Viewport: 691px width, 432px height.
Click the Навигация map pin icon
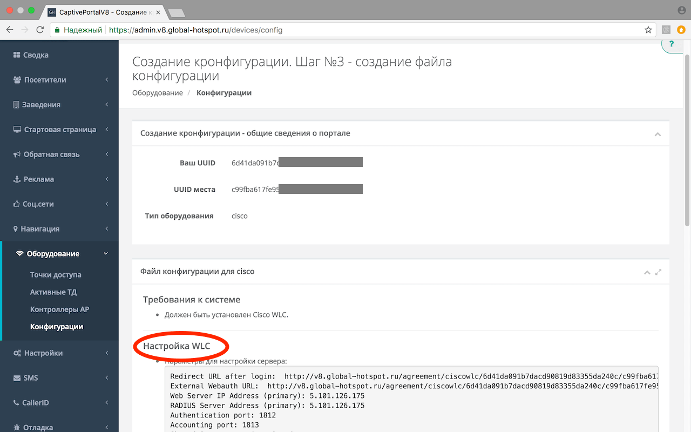(16, 229)
